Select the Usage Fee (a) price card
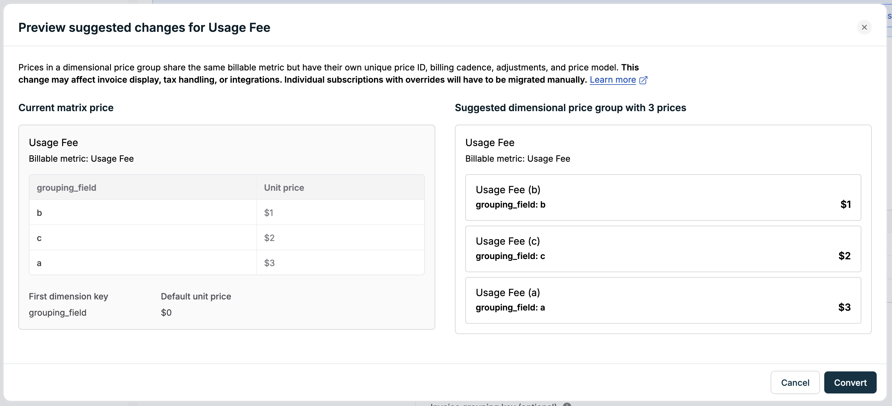This screenshot has width=892, height=406. click(x=663, y=300)
